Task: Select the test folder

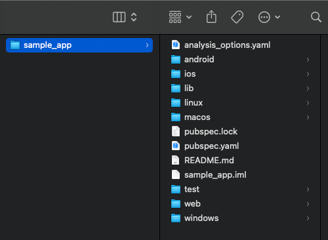Action: (239, 190)
